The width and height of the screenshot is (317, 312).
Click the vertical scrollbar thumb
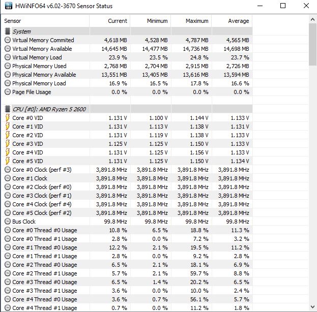312,44
